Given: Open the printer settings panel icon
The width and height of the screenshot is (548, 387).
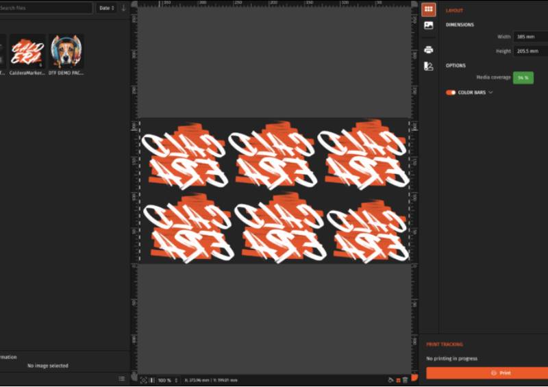Looking at the screenshot, I should click(x=428, y=49).
